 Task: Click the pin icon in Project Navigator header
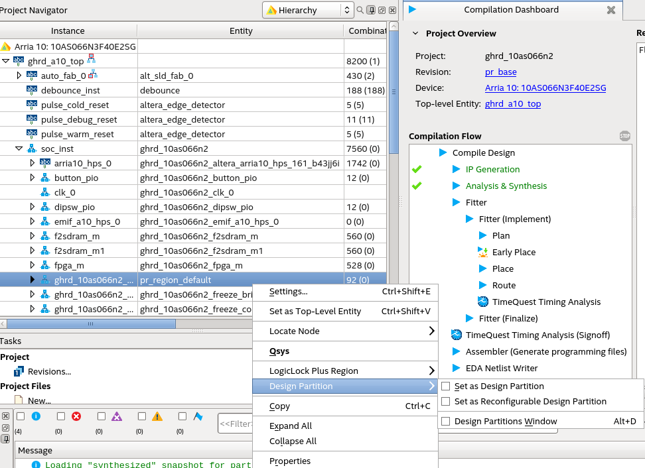pos(372,10)
